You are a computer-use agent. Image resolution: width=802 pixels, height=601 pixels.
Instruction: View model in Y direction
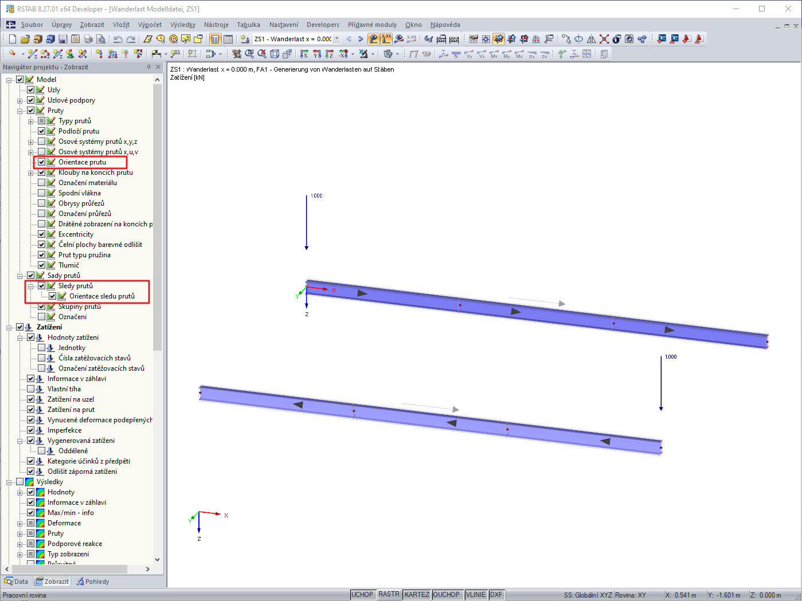[x=317, y=54]
